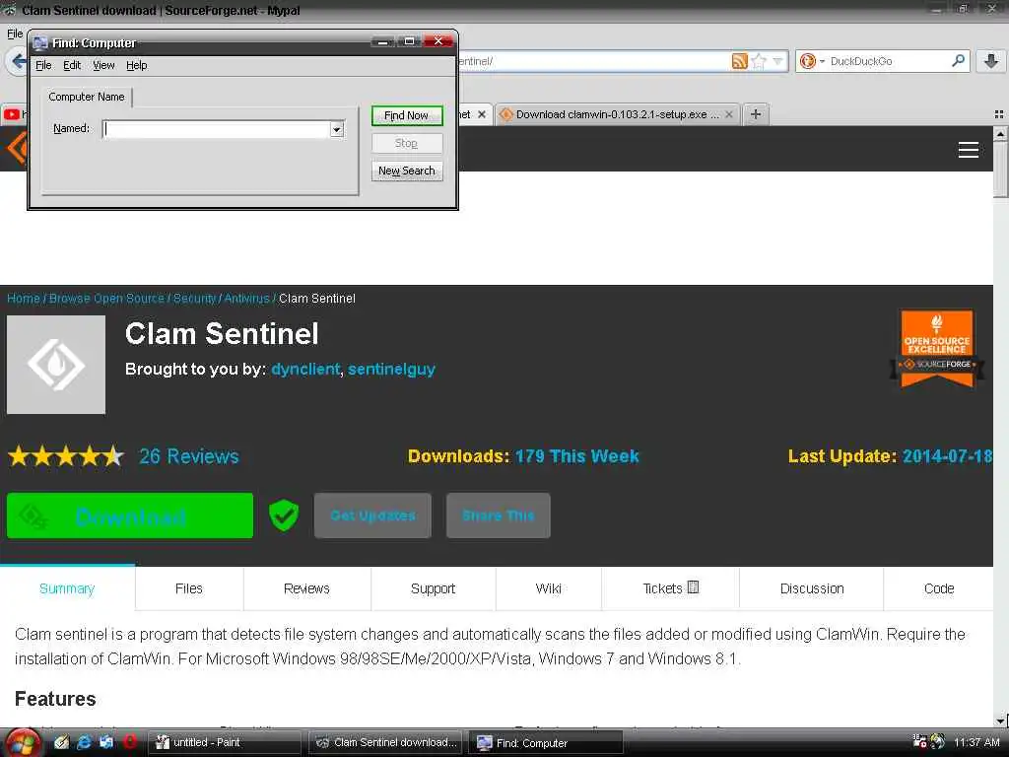Click the 179 This Week downloads link
Screen dimensions: 1009x757
[x=577, y=455]
